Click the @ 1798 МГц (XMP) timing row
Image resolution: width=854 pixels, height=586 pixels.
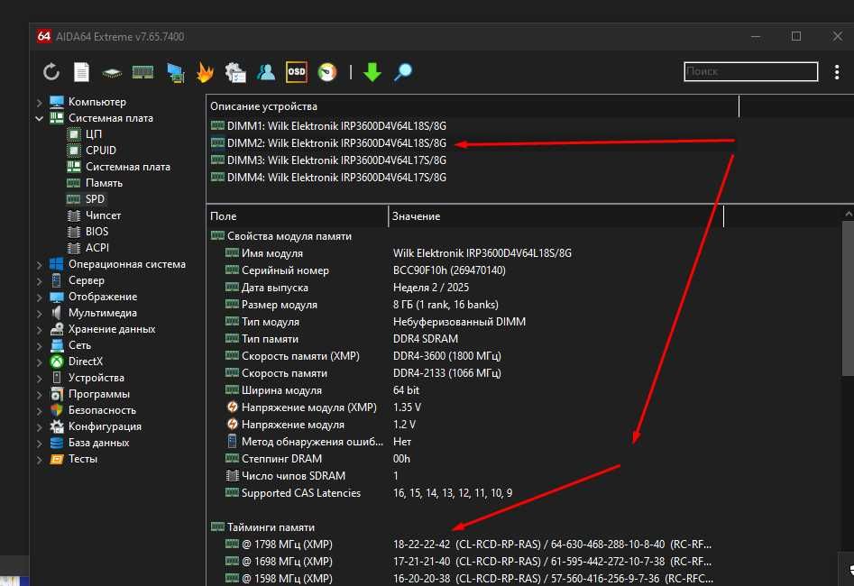(468, 544)
